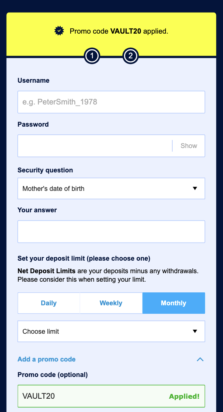Select step 2 indicator circle
223x412 pixels.
(131, 56)
